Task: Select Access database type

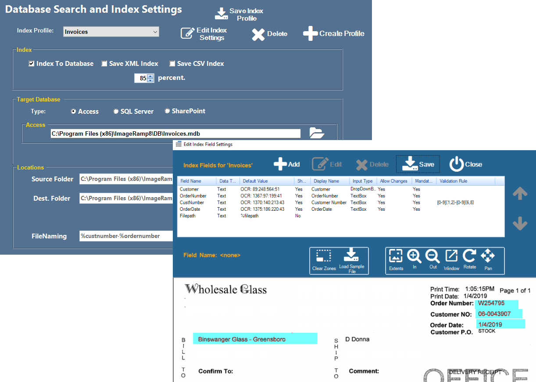Action: [74, 112]
